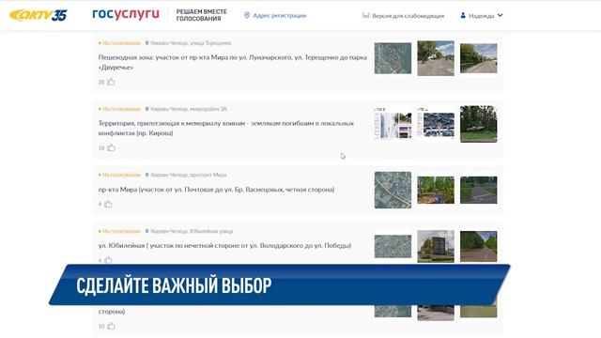Like the ул. Юбилейная project thumbs-up
Viewport: 601px width, 338px height.
coord(109,260)
